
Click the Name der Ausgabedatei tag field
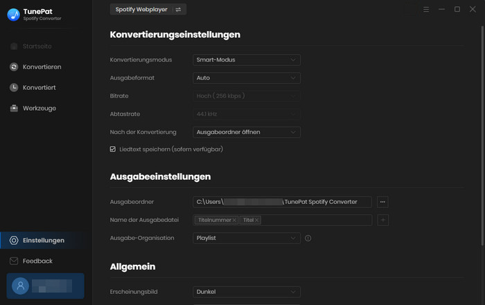click(x=283, y=220)
